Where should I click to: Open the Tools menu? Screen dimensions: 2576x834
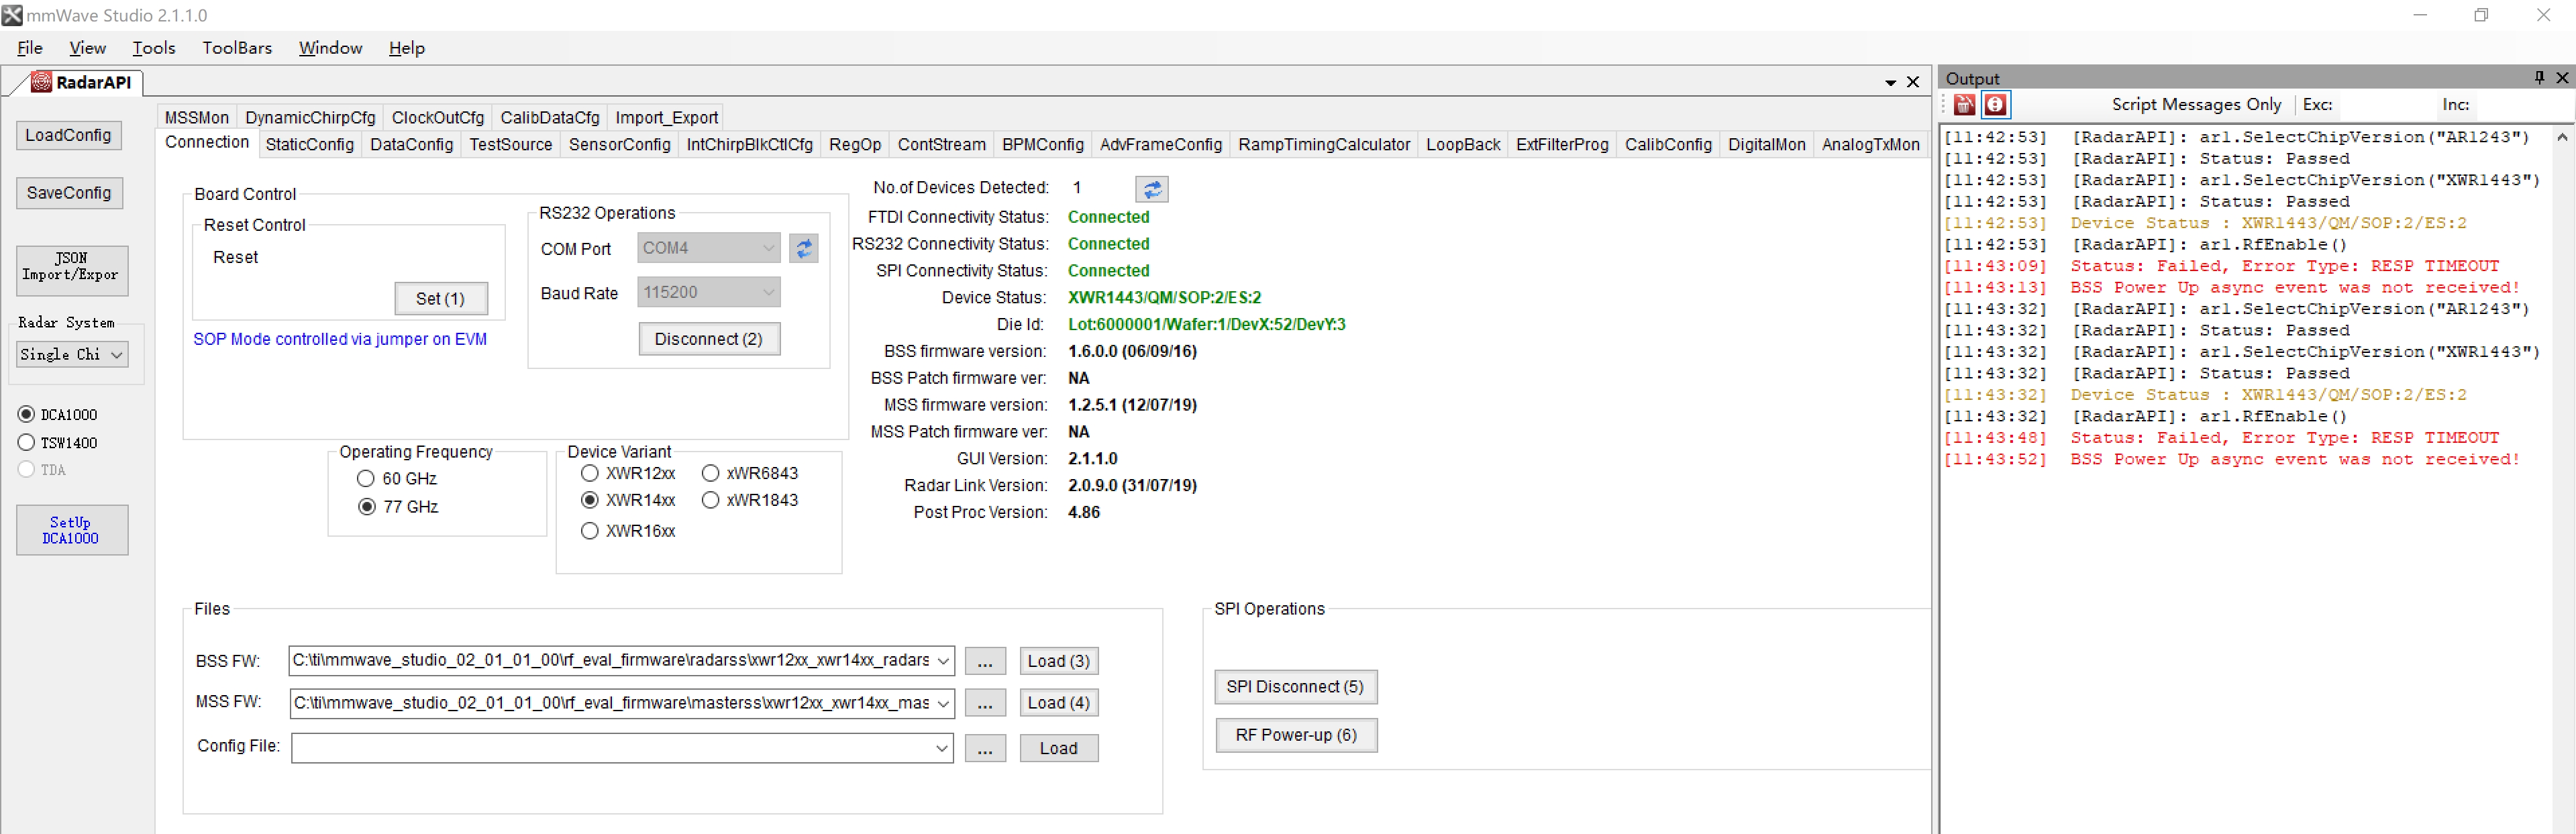click(x=154, y=48)
